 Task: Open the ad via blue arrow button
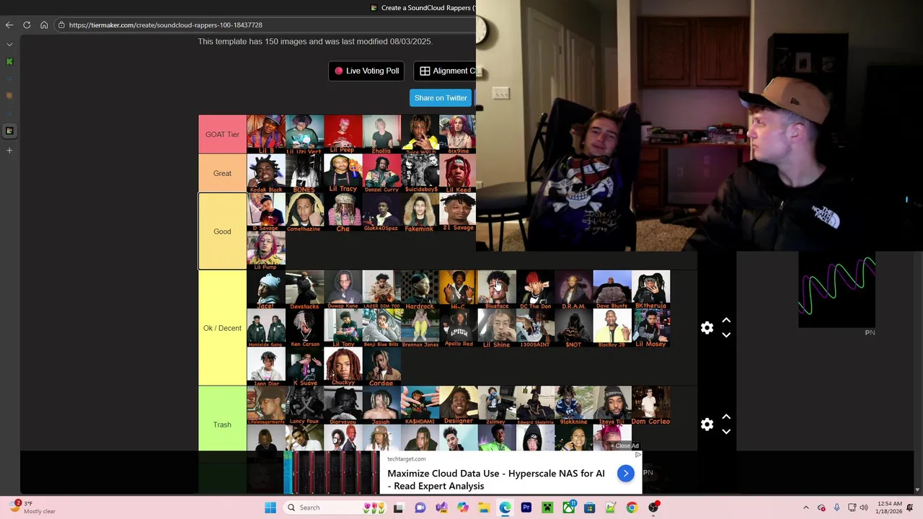click(625, 473)
